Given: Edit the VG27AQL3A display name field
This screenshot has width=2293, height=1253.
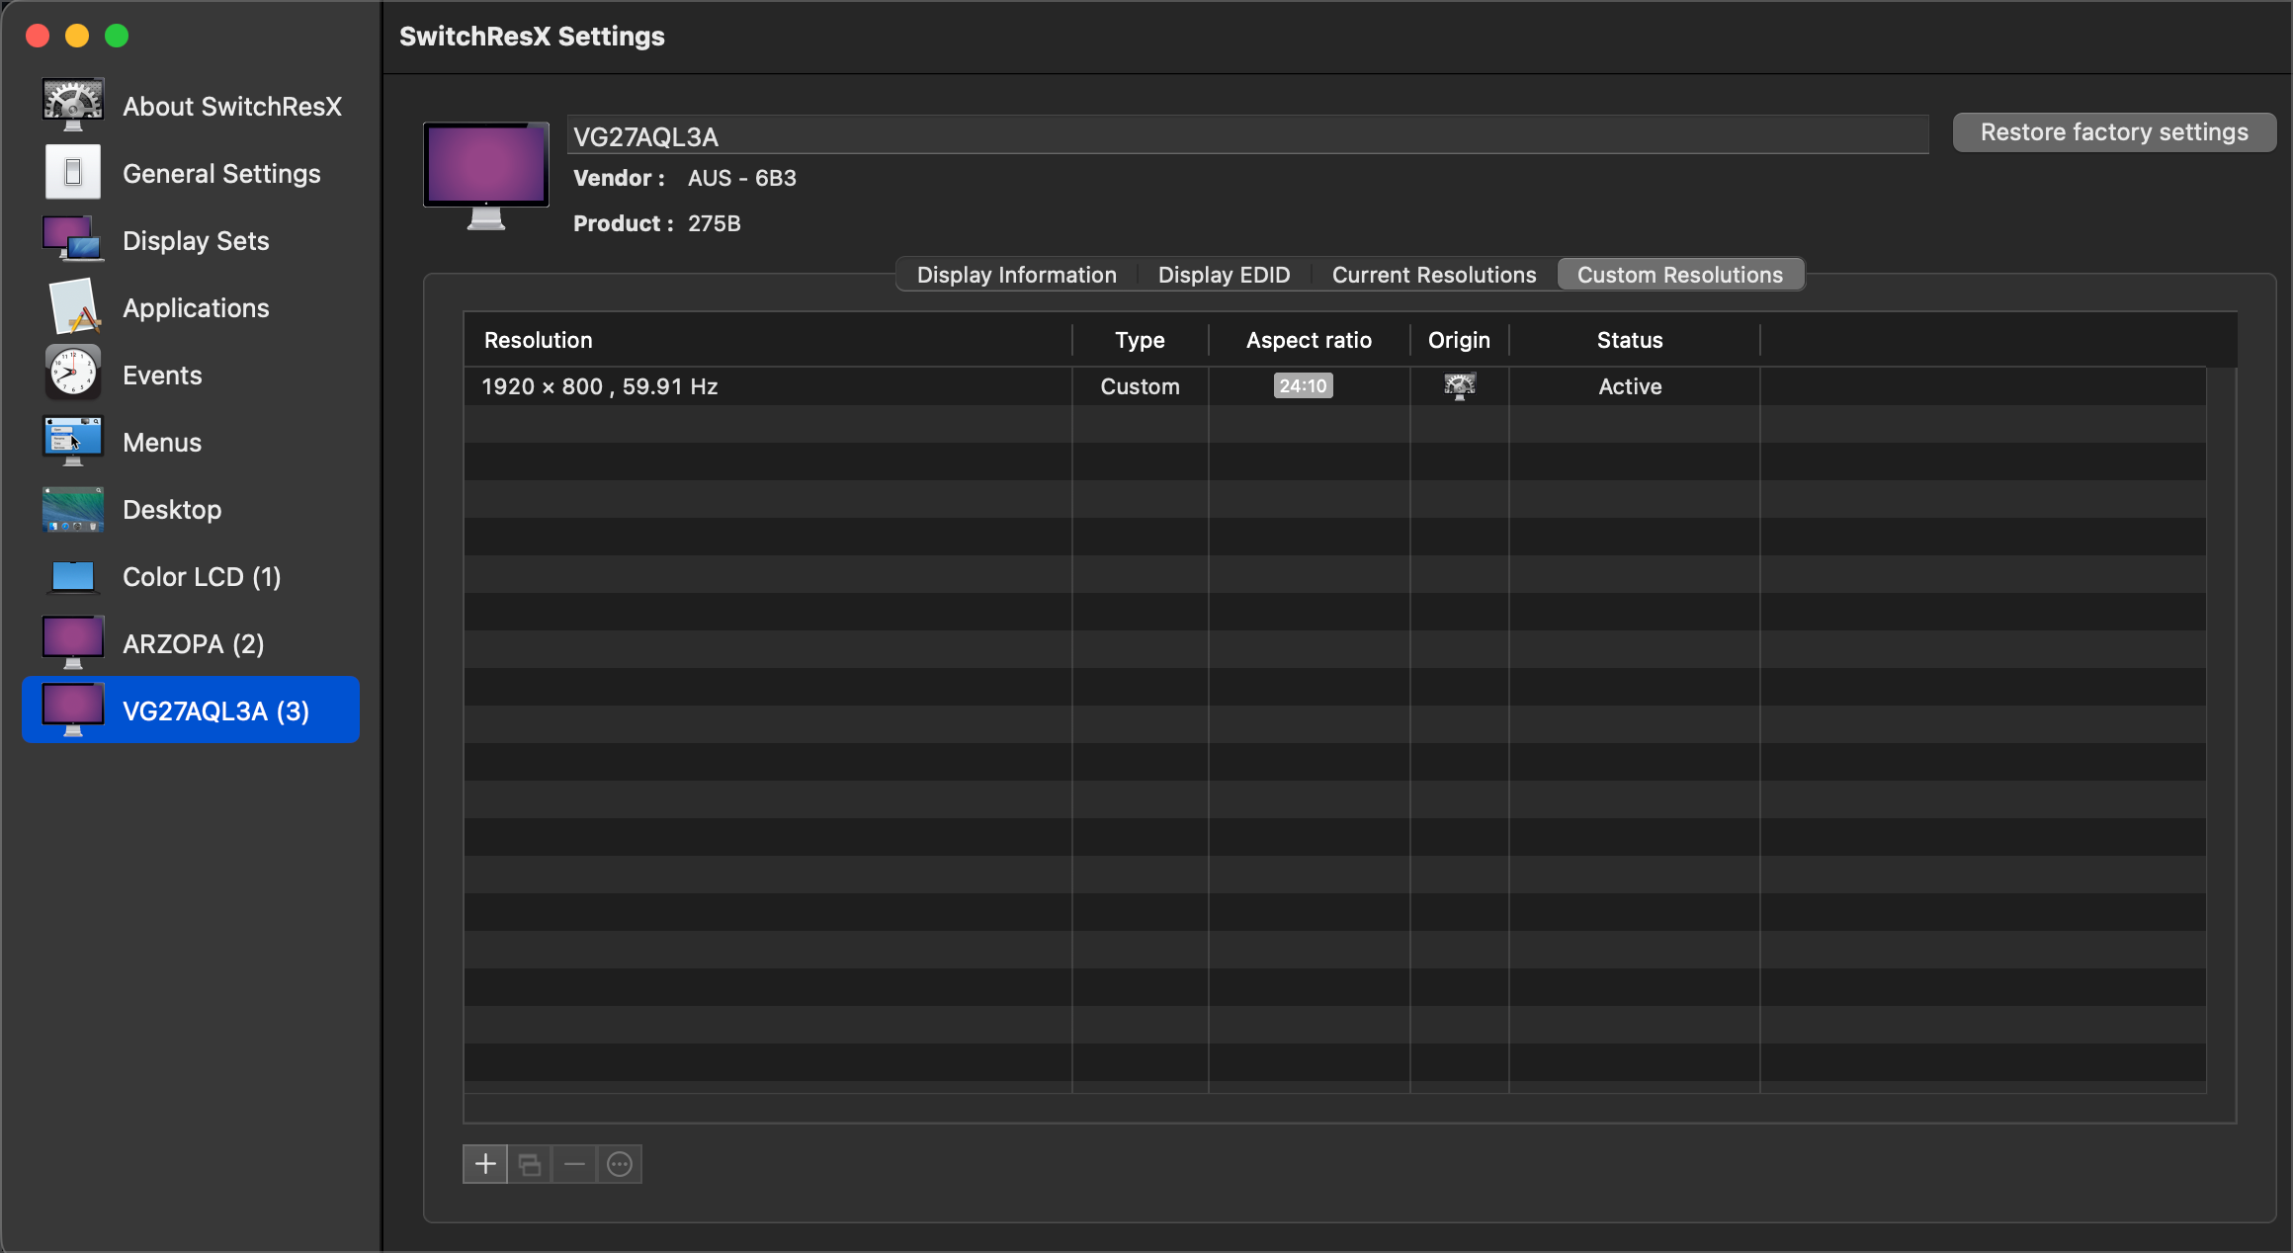Looking at the screenshot, I should tap(1247, 135).
